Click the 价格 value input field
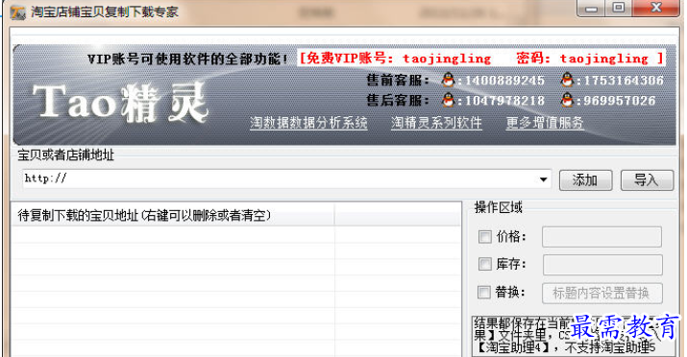Image resolution: width=687 pixels, height=357 pixels. 602,237
